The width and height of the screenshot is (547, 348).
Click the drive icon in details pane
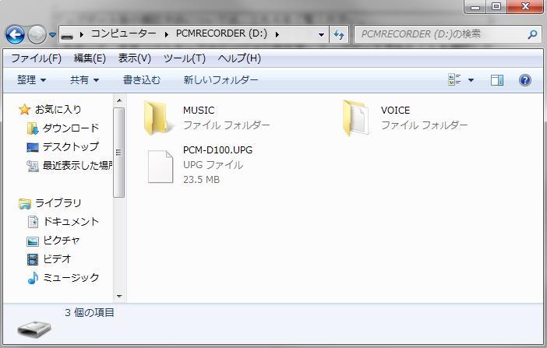coord(34,329)
